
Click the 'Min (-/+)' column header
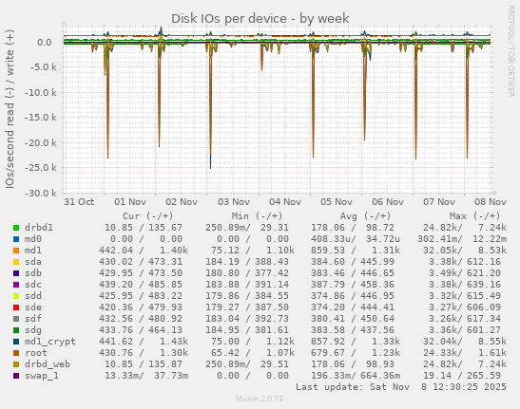pyautogui.click(x=257, y=216)
